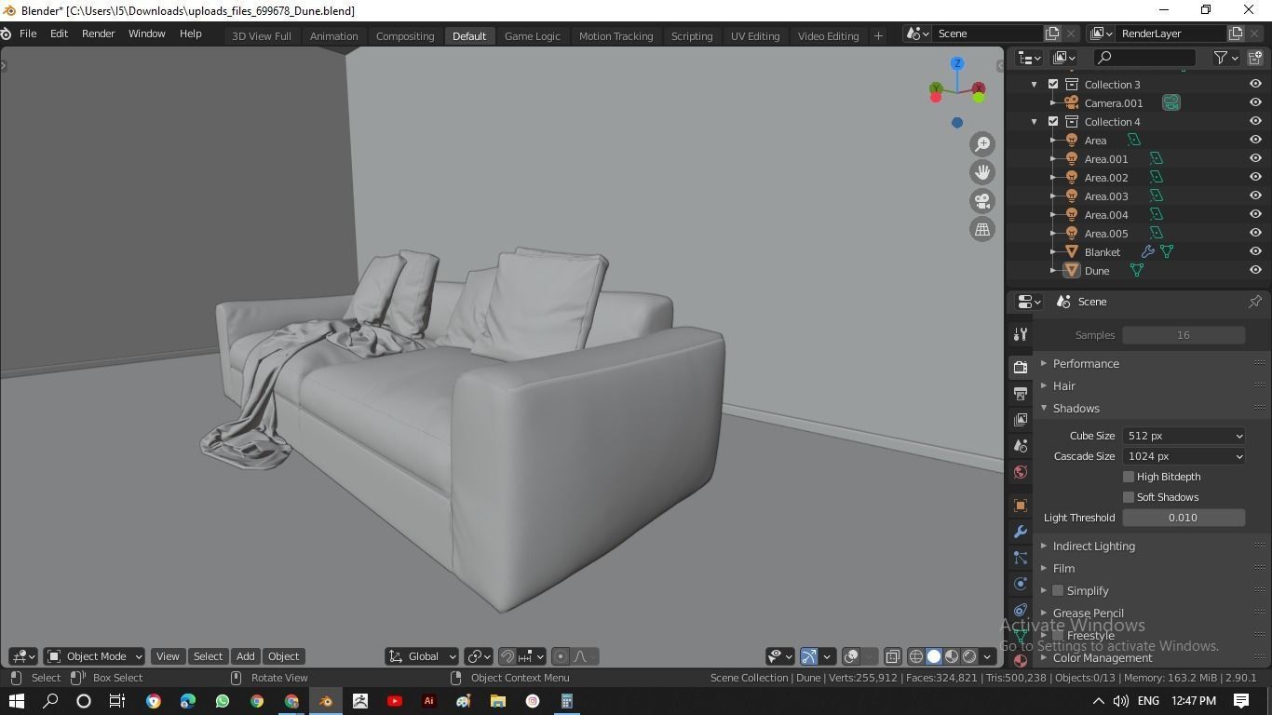Screen dimensions: 1272x715
Task: Click the Samples value field
Action: click(x=1184, y=335)
